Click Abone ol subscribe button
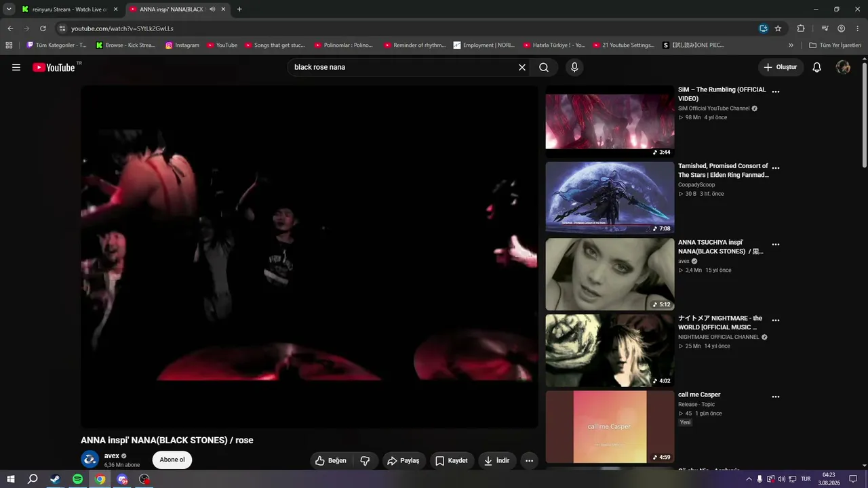This screenshot has height=488, width=868. pyautogui.click(x=172, y=460)
